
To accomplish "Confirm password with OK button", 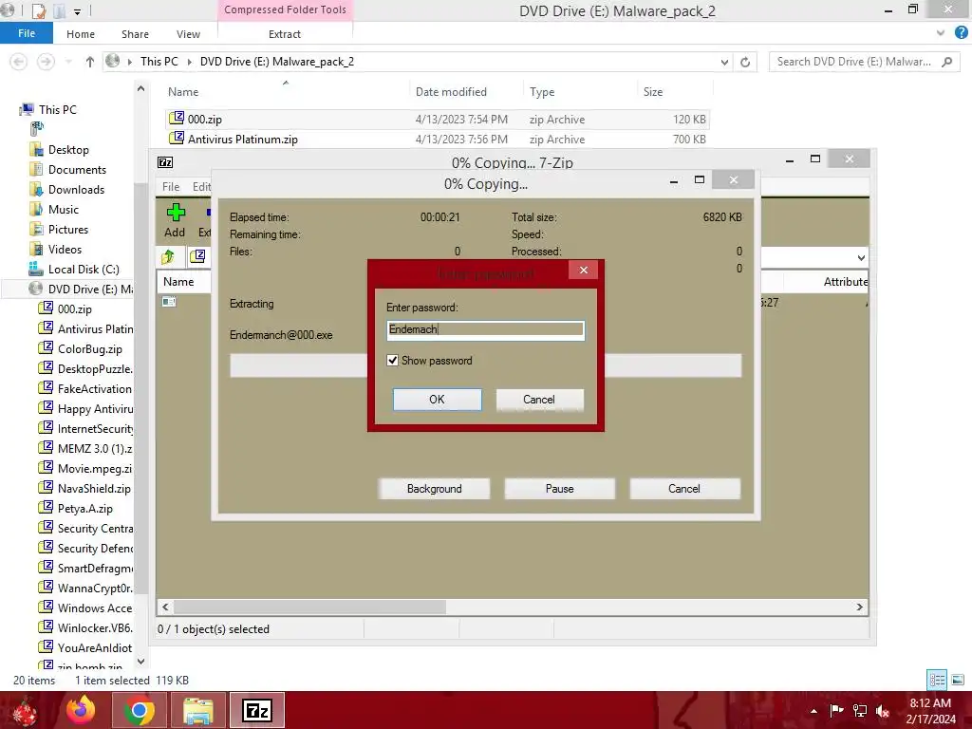I will click(437, 400).
